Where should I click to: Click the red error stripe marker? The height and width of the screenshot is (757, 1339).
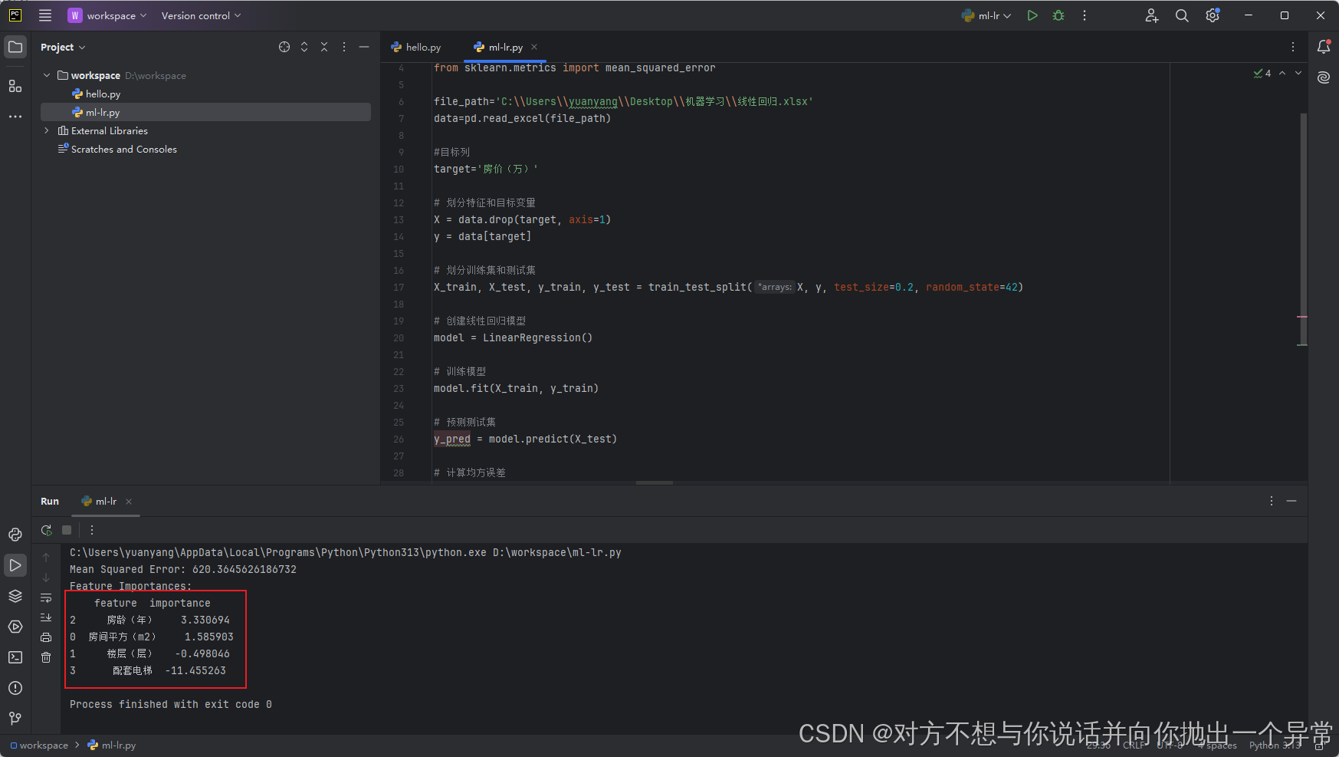[1302, 317]
